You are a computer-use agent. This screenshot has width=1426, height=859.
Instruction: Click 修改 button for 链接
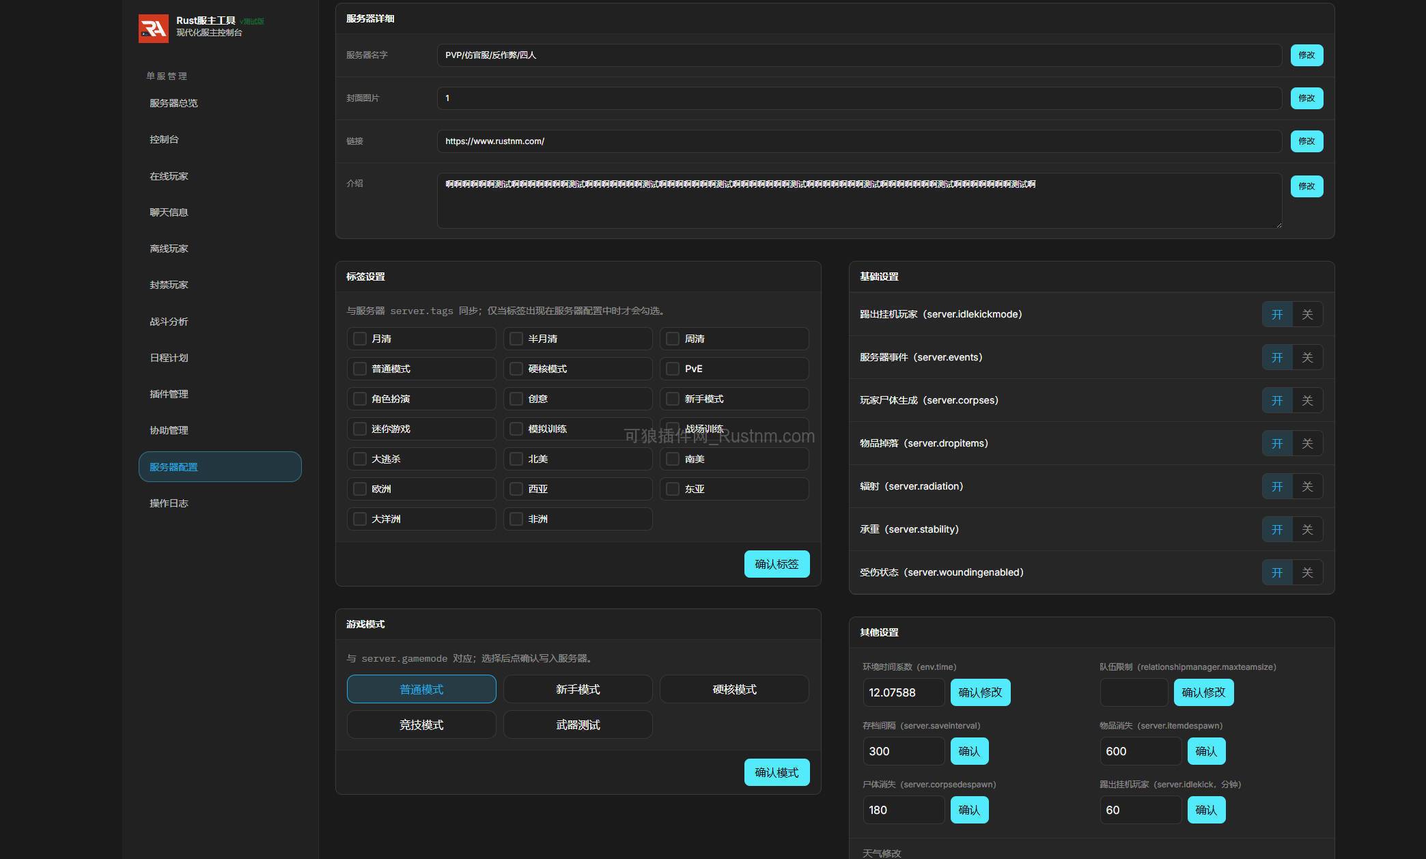(x=1306, y=141)
